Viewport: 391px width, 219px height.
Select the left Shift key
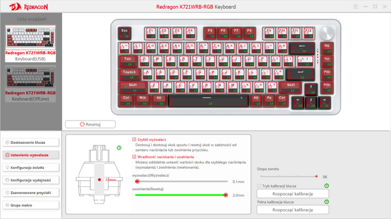click(132, 87)
